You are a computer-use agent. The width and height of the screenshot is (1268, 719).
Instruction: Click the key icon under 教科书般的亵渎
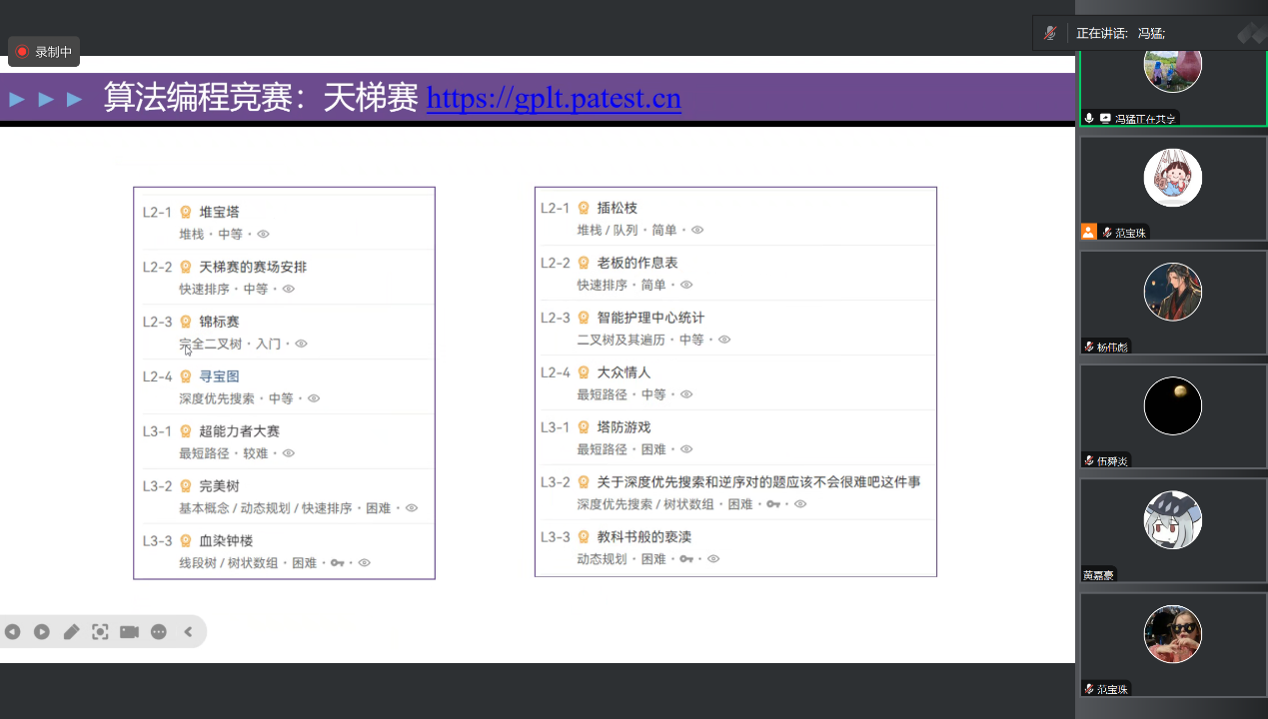coord(686,559)
